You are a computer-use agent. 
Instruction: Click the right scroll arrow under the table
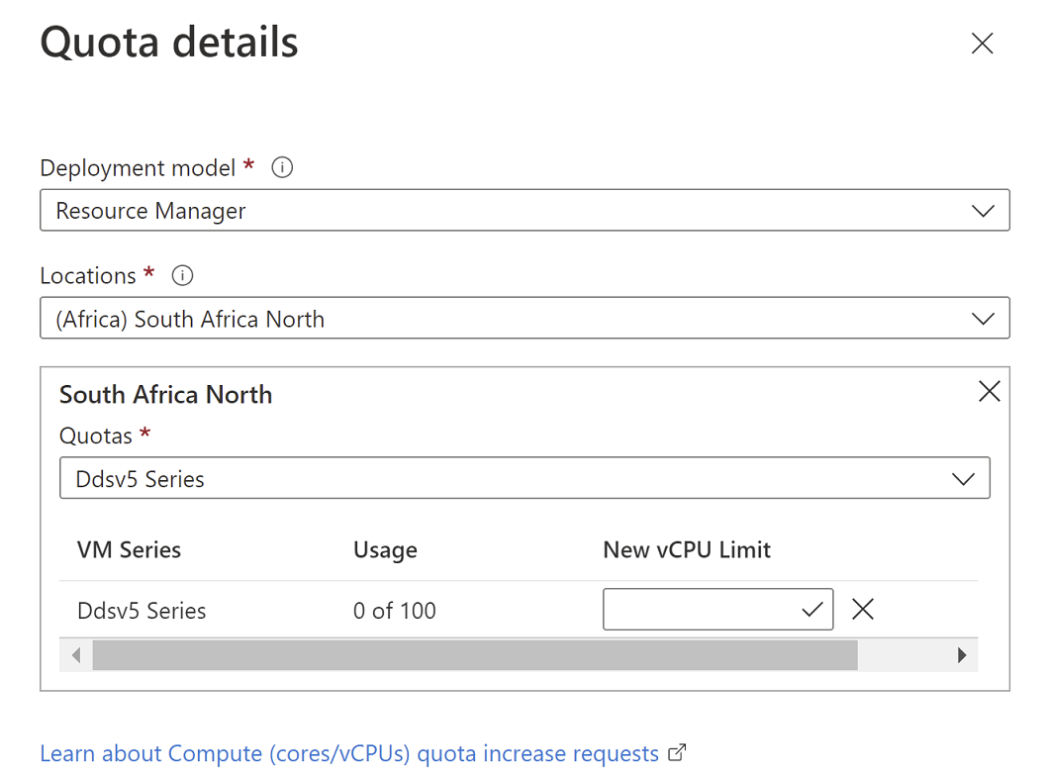click(961, 654)
